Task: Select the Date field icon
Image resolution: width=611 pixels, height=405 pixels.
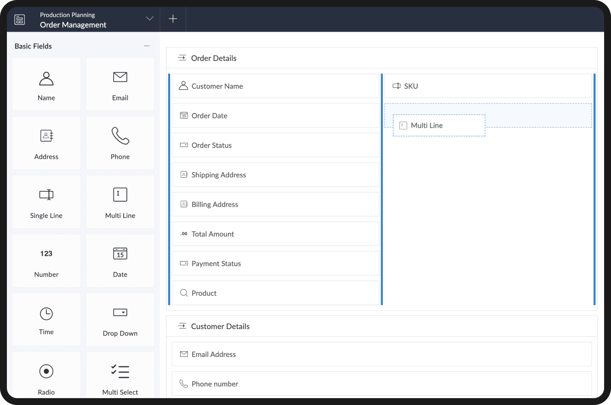Action: click(120, 254)
